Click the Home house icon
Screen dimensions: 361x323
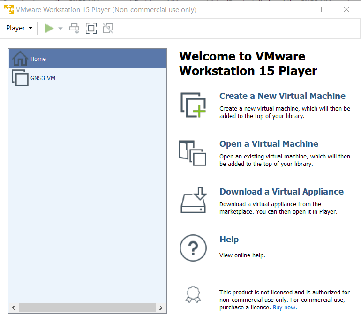(x=20, y=59)
